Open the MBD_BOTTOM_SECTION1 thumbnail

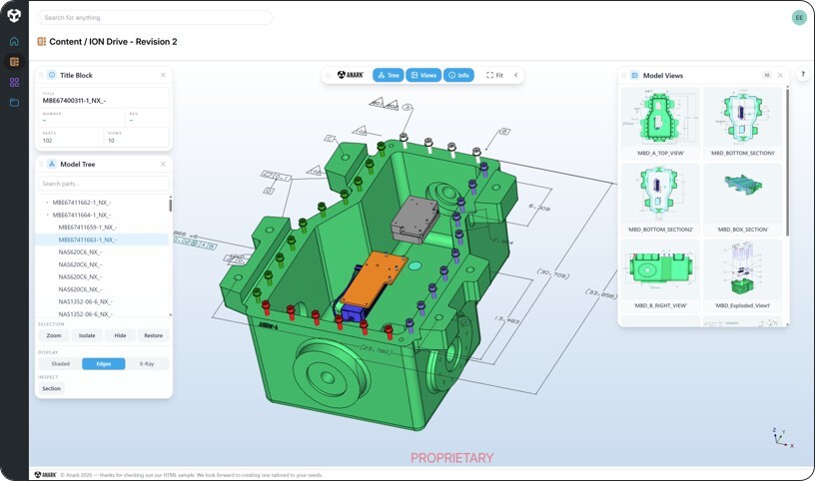pos(742,123)
